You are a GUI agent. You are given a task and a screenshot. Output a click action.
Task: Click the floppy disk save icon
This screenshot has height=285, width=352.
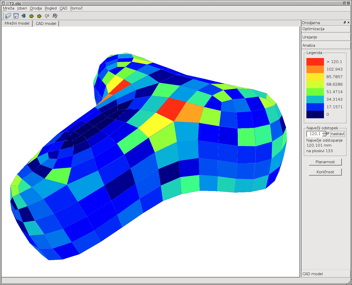coord(16,16)
